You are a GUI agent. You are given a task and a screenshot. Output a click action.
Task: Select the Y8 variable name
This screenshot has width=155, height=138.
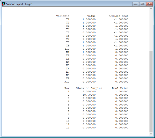click(x=68, y=42)
